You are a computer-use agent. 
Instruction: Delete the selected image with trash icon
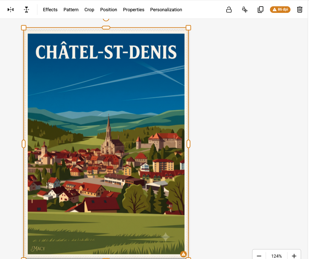299,10
